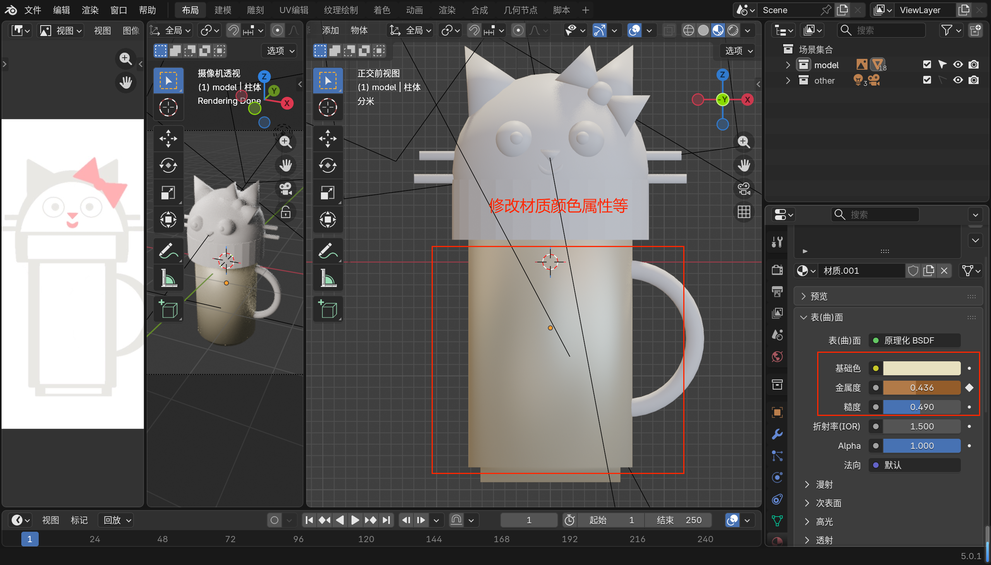Hide the model collection in viewport

958,64
